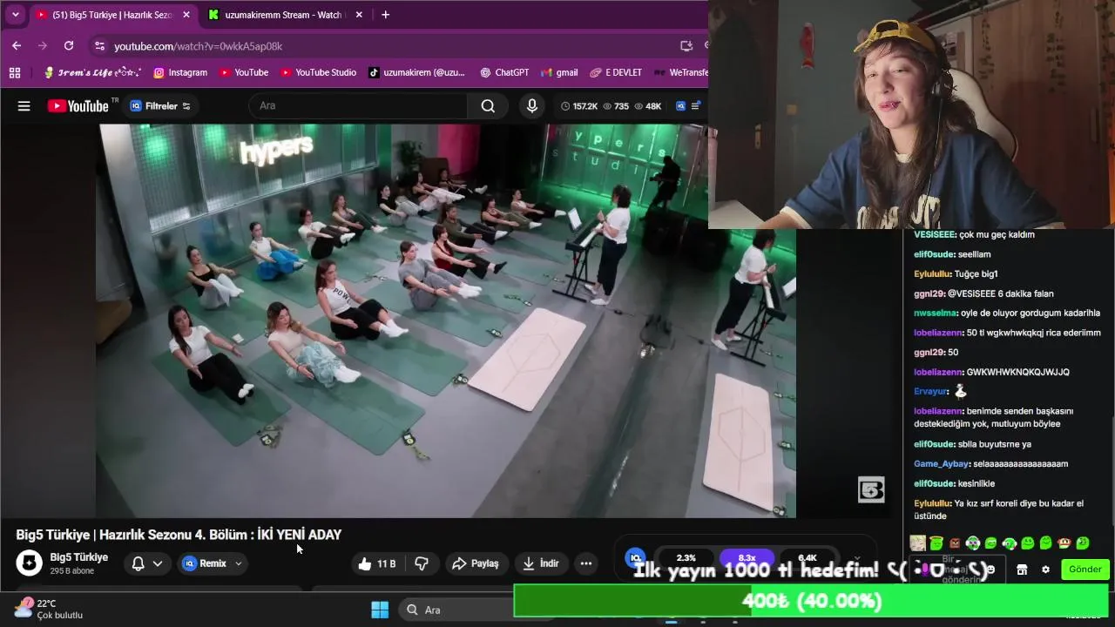Close the uzumakiremm Stream tab

(x=358, y=15)
